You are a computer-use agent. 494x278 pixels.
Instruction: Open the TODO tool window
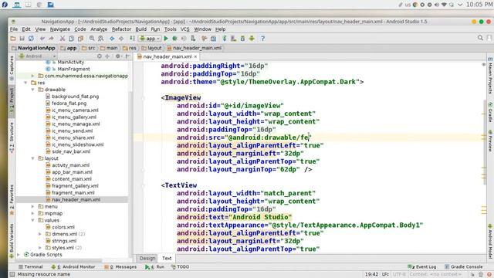click(x=180, y=266)
